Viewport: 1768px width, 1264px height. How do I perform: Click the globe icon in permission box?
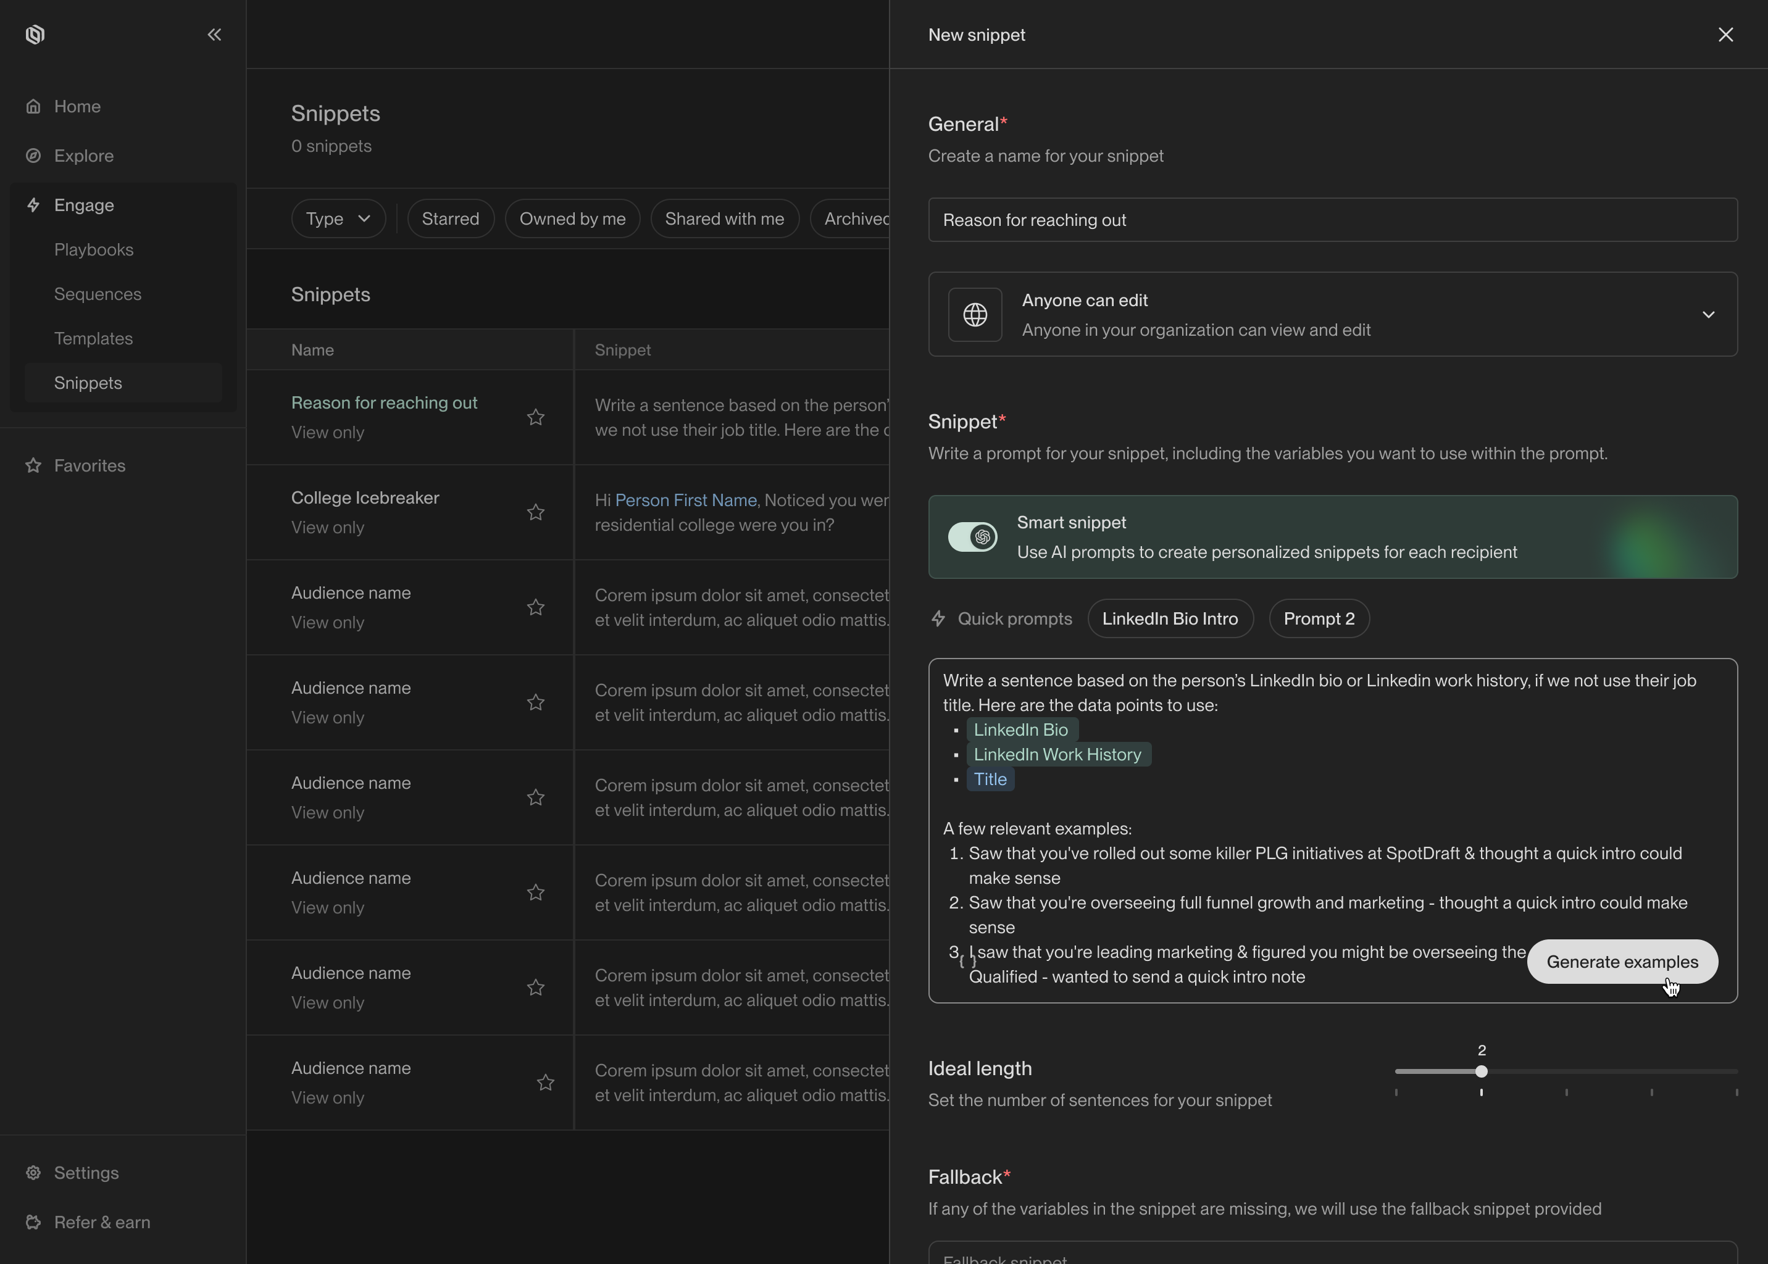click(x=975, y=314)
